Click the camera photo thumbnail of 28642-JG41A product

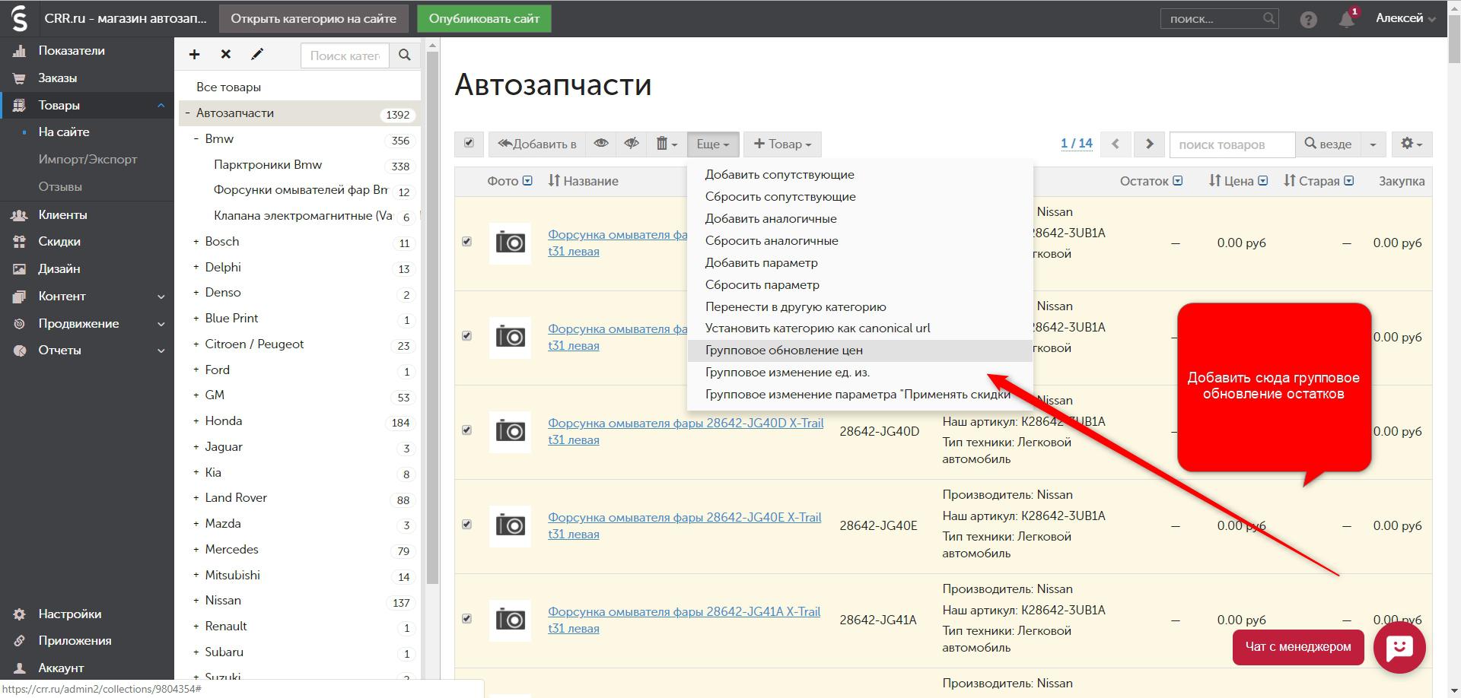pyautogui.click(x=510, y=620)
